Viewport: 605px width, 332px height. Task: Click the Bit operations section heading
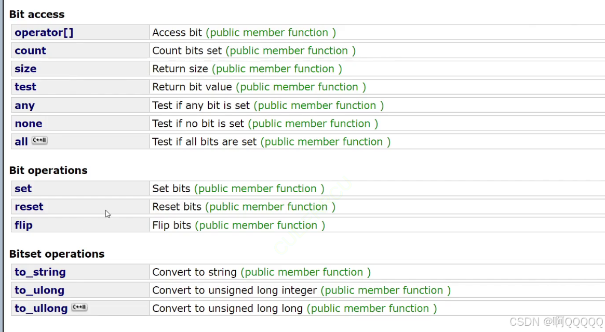tap(48, 170)
